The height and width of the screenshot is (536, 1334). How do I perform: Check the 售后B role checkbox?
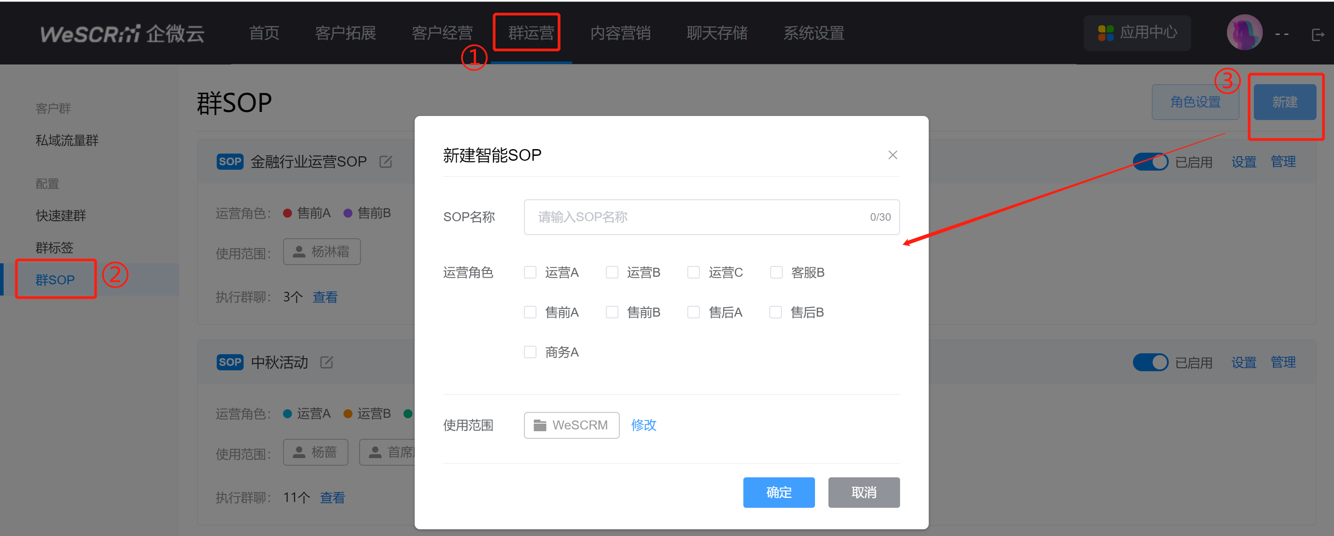pyautogui.click(x=775, y=312)
